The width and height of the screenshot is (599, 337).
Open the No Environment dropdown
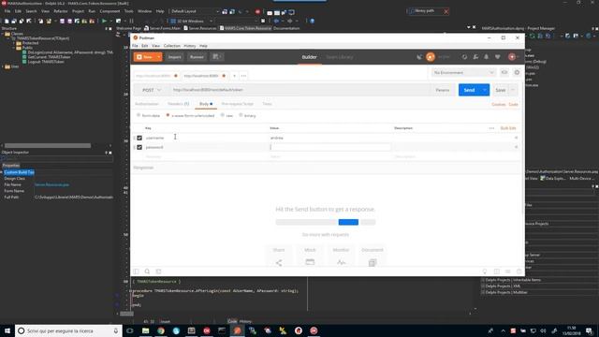click(x=464, y=73)
